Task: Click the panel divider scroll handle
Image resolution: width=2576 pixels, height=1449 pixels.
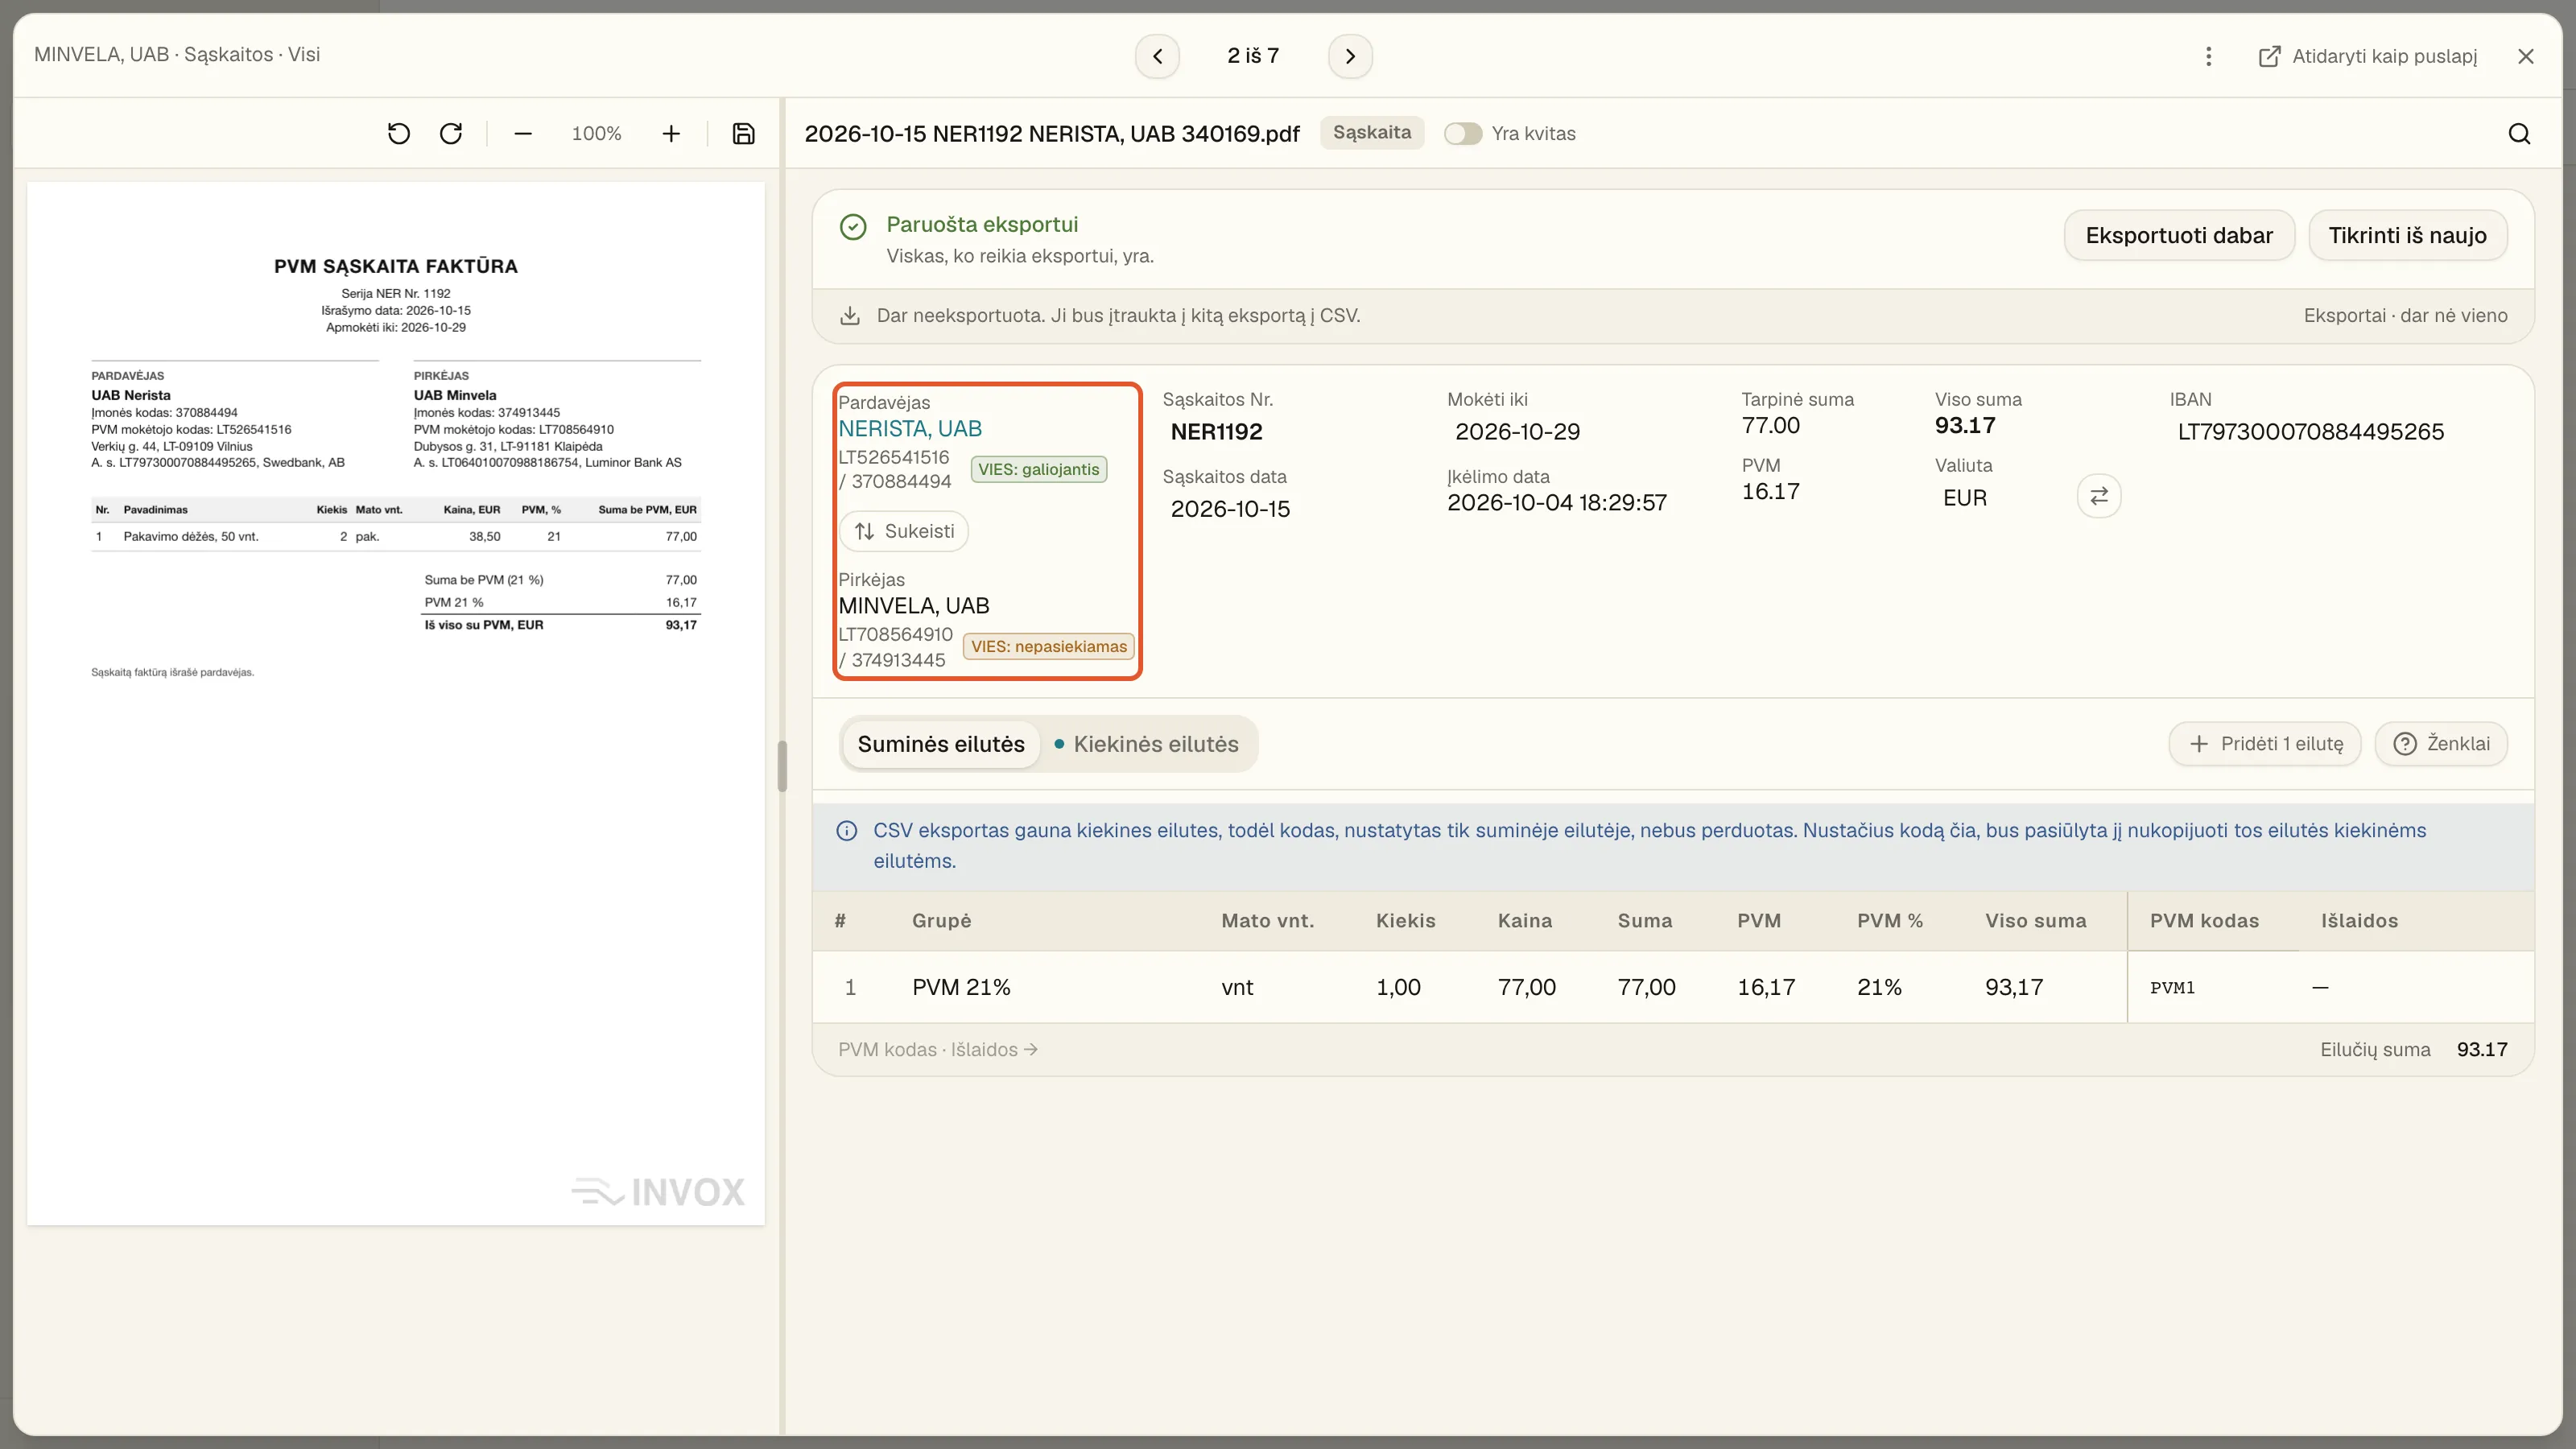Action: pyautogui.click(x=782, y=766)
